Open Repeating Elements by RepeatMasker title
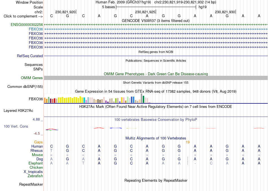This screenshot has height=191, width=268. tap(156, 181)
